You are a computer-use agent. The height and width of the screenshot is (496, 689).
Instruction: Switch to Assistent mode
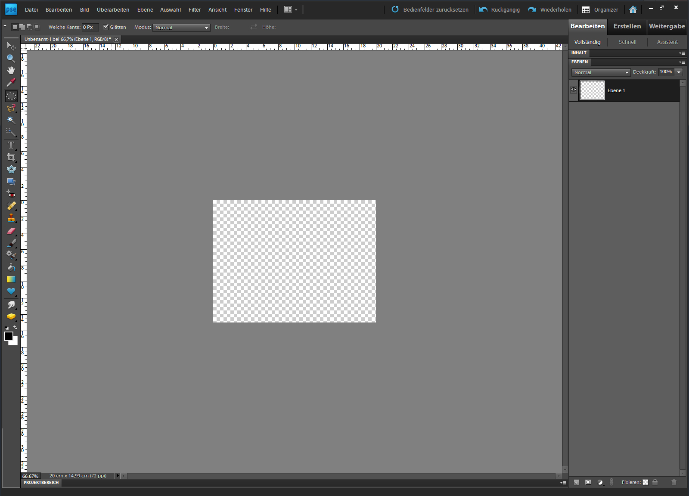point(667,42)
